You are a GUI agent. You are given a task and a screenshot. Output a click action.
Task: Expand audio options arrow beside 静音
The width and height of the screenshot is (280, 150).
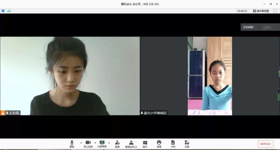click(x=81, y=142)
